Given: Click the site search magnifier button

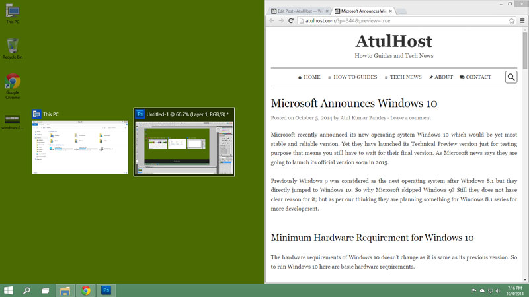Looking at the screenshot, I should (x=511, y=77).
